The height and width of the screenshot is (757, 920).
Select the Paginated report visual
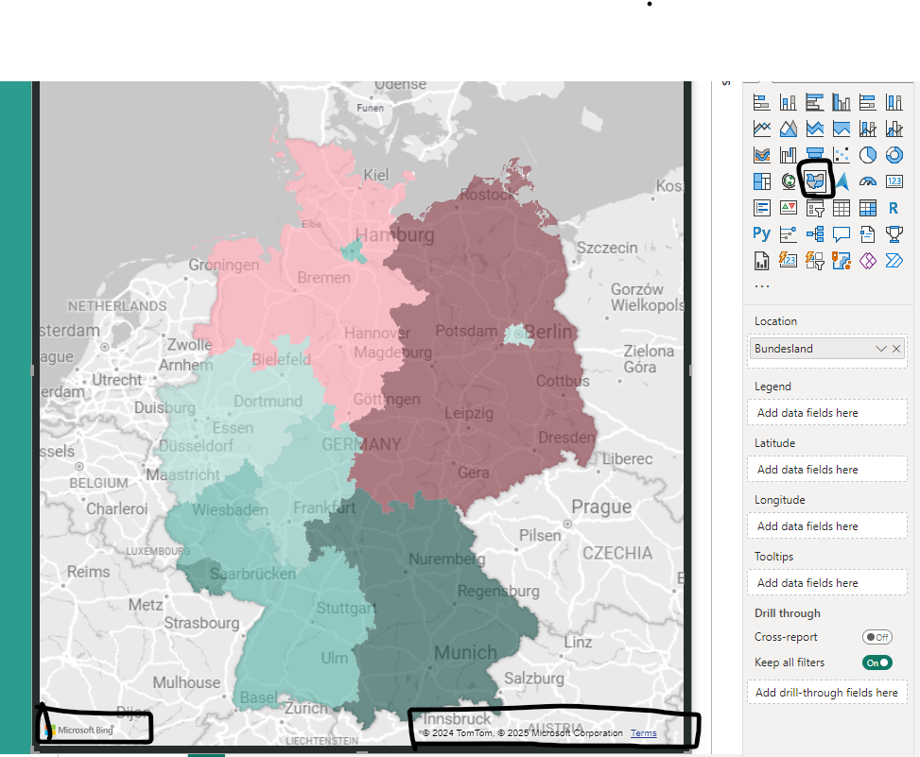tap(761, 260)
